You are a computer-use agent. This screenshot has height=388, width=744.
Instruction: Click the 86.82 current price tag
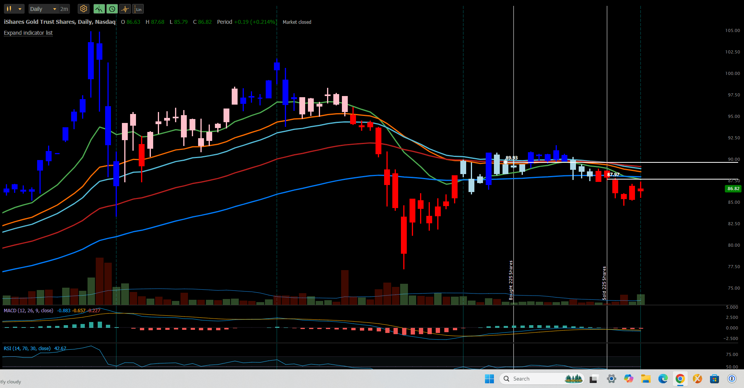coord(733,189)
